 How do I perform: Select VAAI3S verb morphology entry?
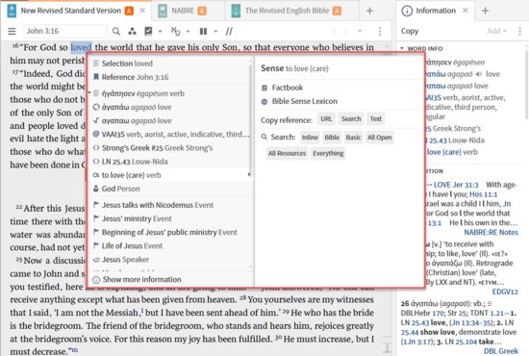(169, 135)
